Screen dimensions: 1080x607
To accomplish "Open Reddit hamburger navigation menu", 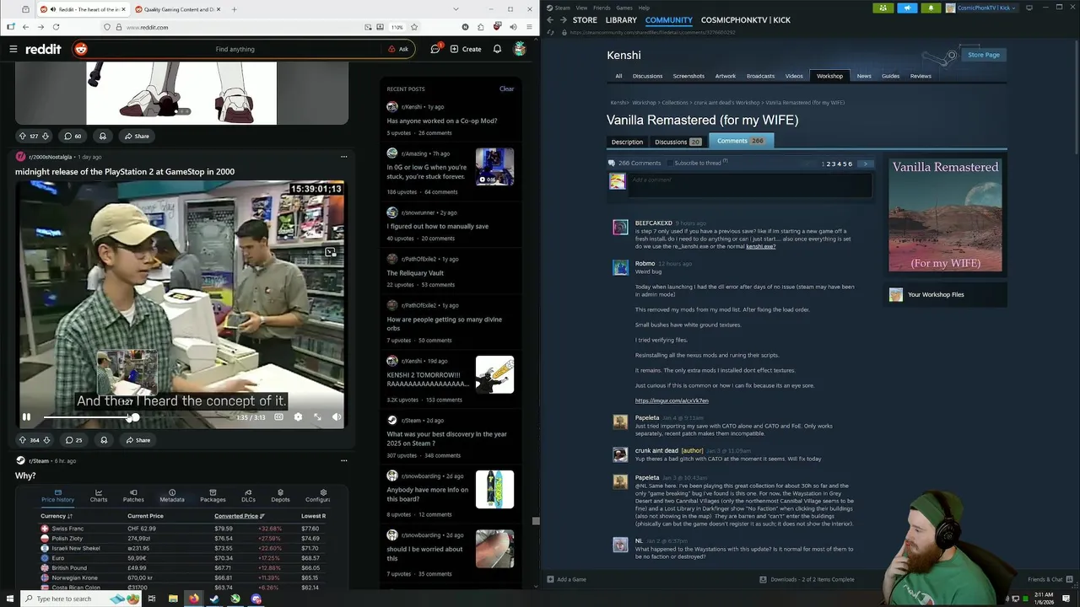I will tap(13, 49).
